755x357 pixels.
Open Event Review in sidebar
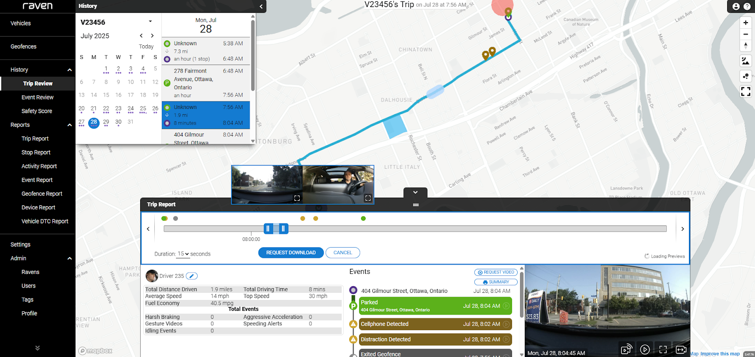click(37, 97)
